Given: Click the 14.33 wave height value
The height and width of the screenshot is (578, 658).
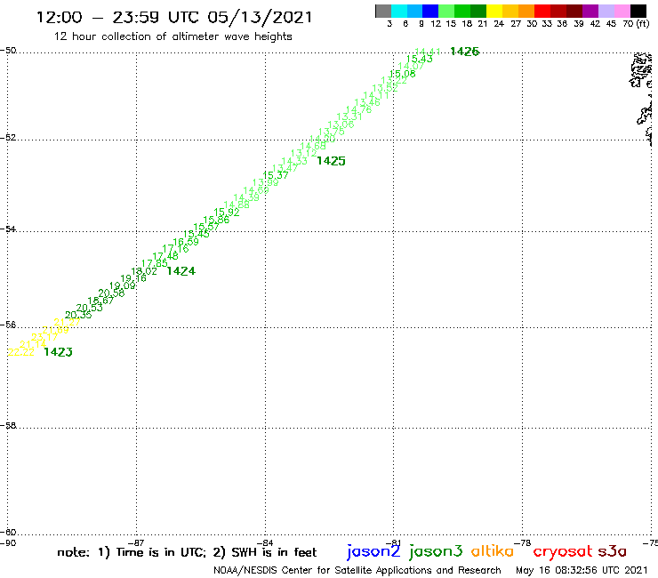Looking at the screenshot, I should click(x=294, y=161).
